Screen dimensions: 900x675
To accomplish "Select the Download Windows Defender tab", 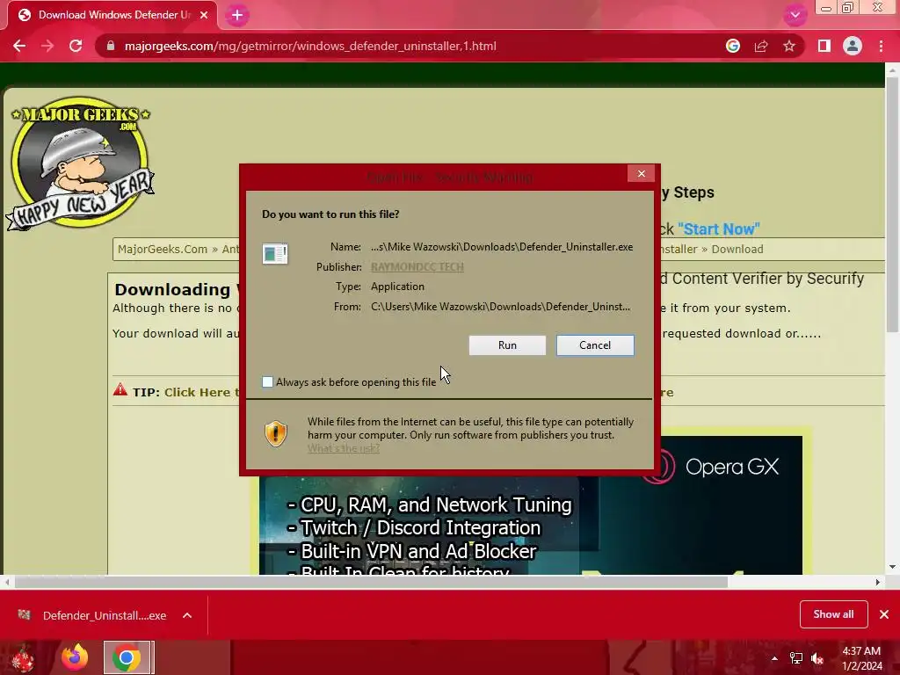I will 112,15.
